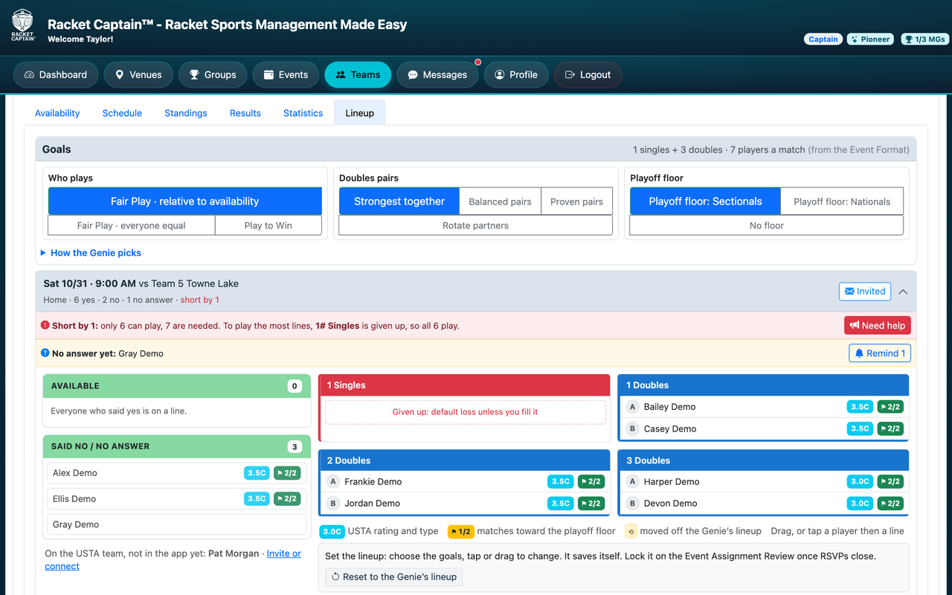Click the Need help button

878,325
